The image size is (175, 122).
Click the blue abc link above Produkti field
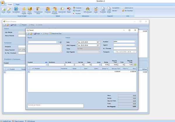tap(46, 62)
